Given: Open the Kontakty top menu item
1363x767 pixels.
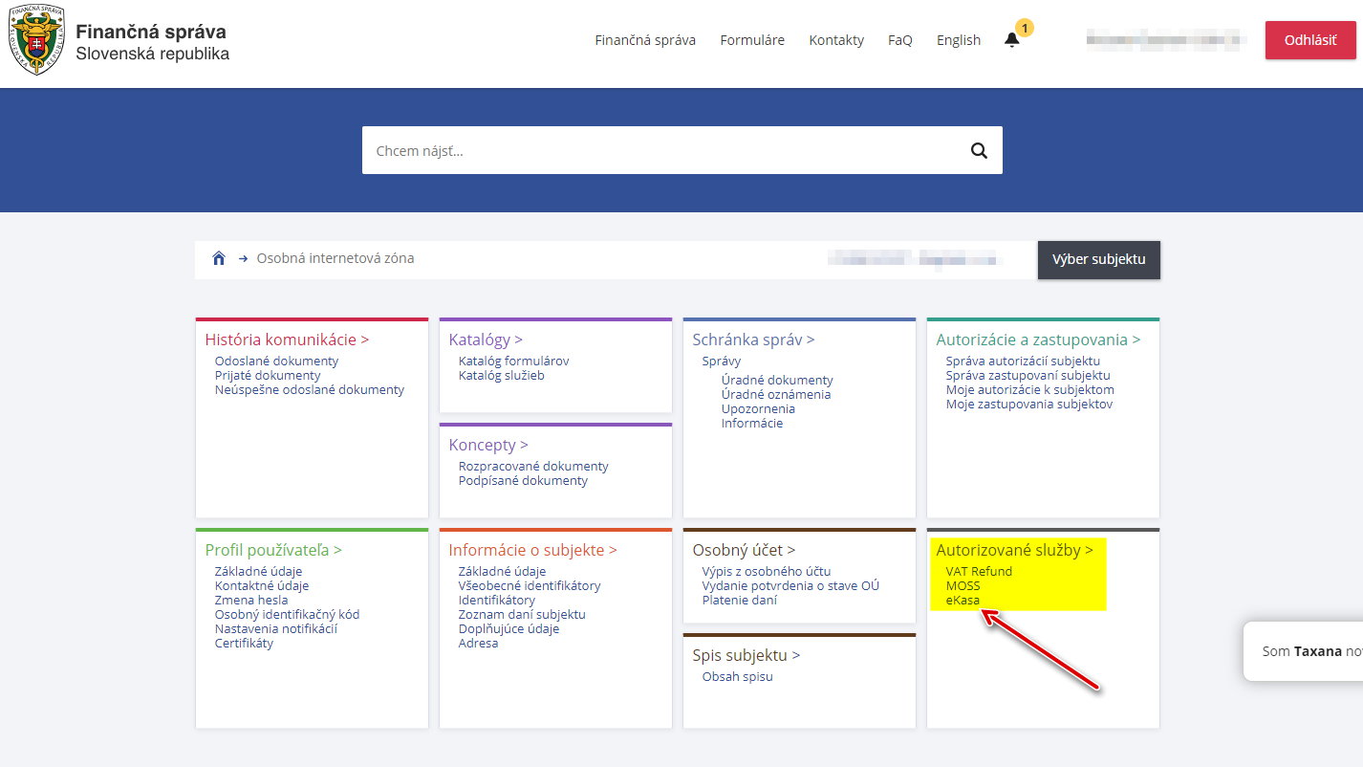Looking at the screenshot, I should coord(835,40).
